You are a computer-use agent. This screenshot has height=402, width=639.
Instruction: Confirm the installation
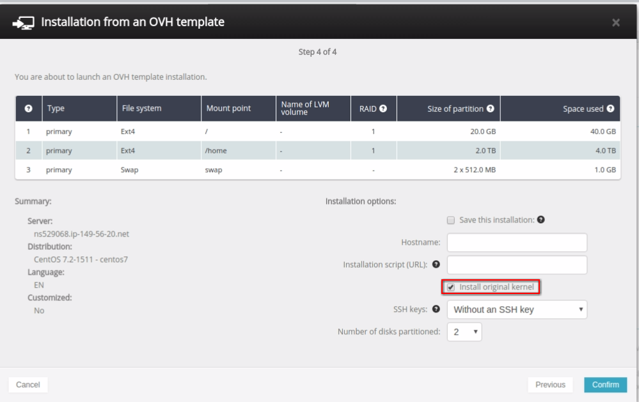coord(605,385)
